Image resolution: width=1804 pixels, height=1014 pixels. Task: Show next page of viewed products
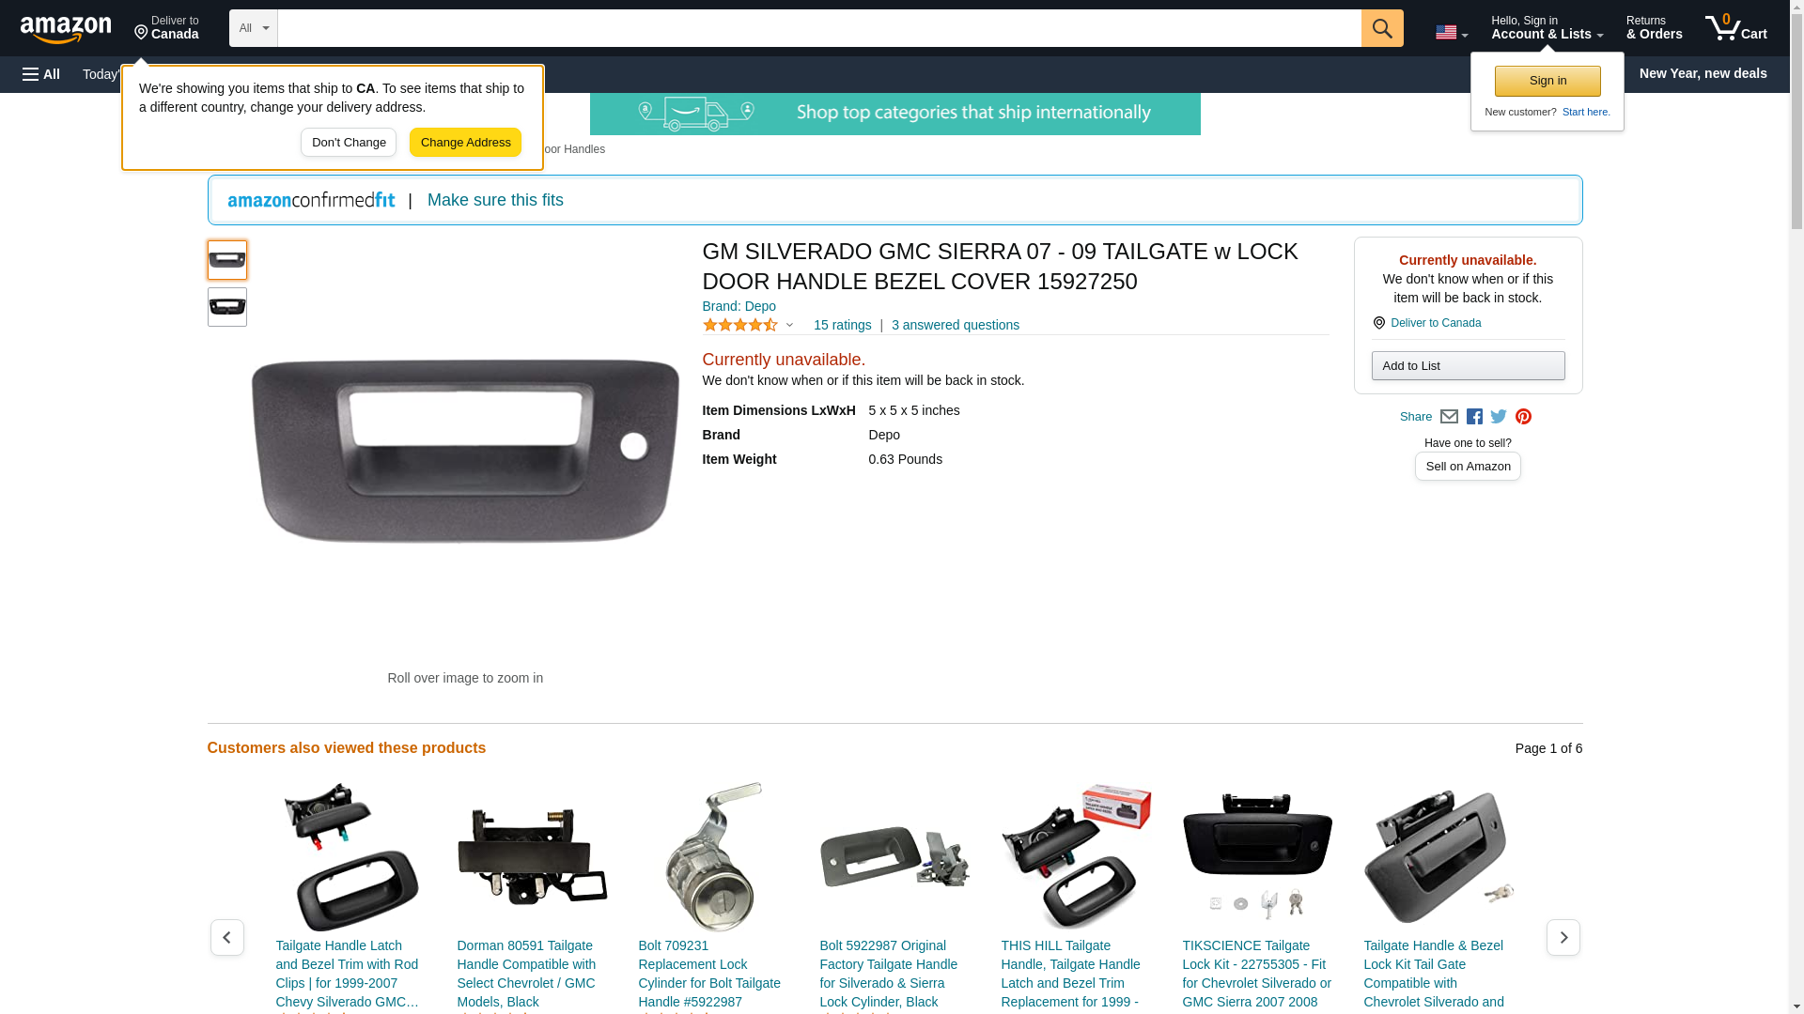click(x=1563, y=937)
